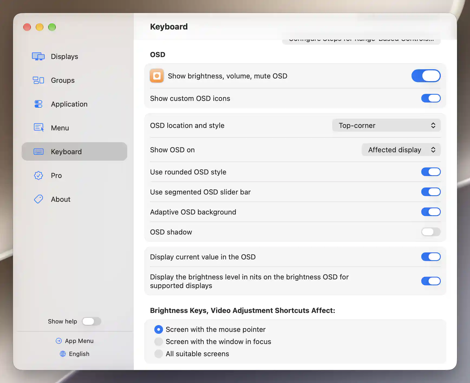Disable Show custom OSD icons

coord(431,98)
